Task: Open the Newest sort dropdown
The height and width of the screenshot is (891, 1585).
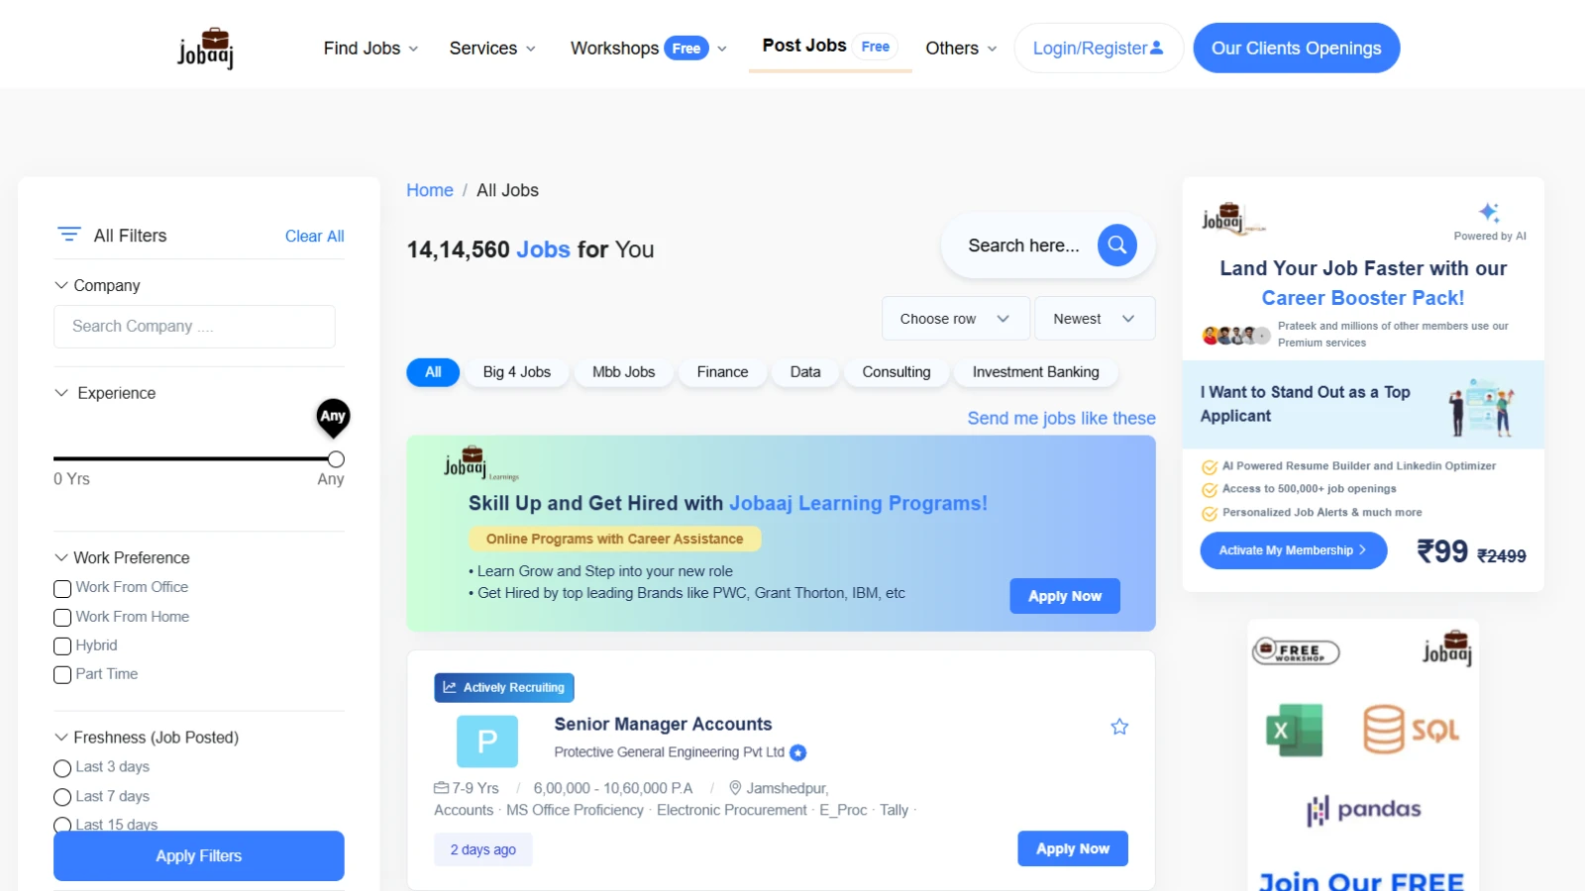Action: click(x=1094, y=319)
